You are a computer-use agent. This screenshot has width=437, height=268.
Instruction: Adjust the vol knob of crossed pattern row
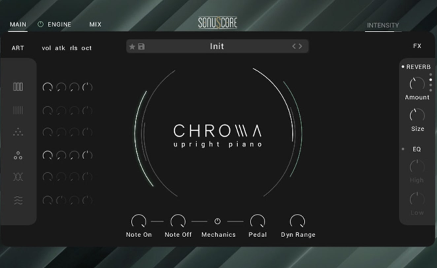[48, 177]
